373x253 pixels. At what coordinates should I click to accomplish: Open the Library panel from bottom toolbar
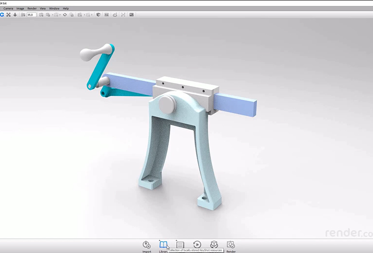click(163, 245)
